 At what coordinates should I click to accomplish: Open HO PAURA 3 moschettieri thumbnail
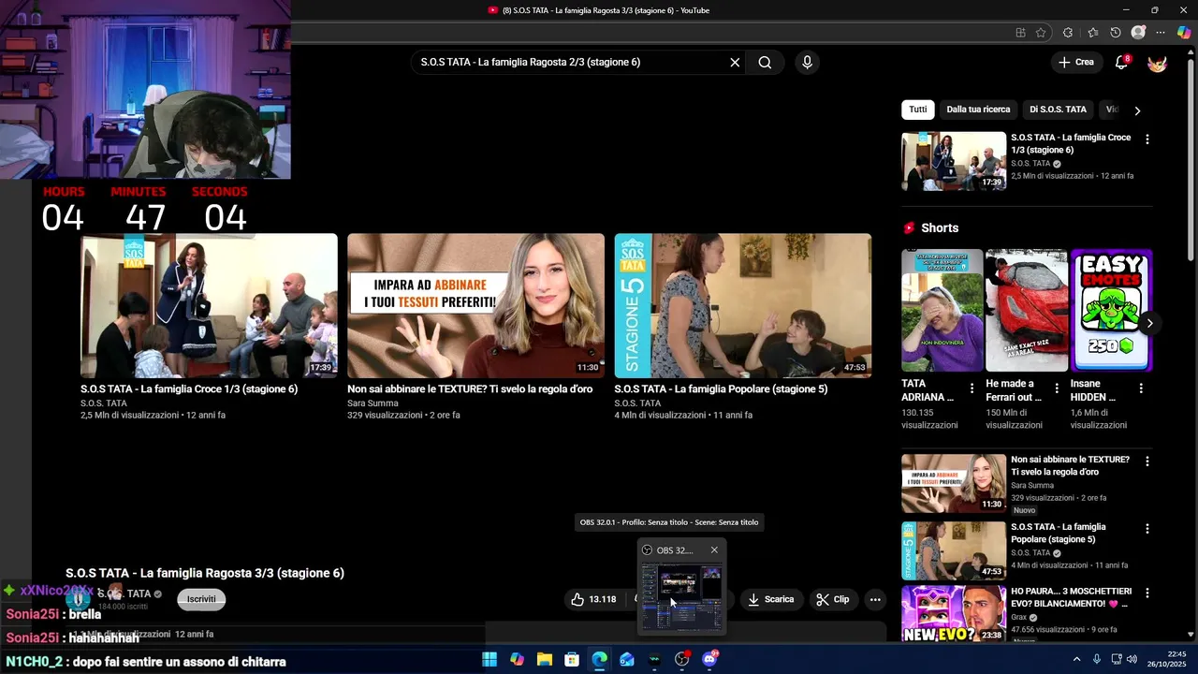[954, 614]
